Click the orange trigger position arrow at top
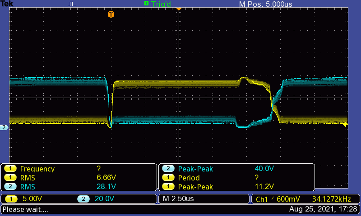This screenshot has width=361, height=216. point(179,9)
